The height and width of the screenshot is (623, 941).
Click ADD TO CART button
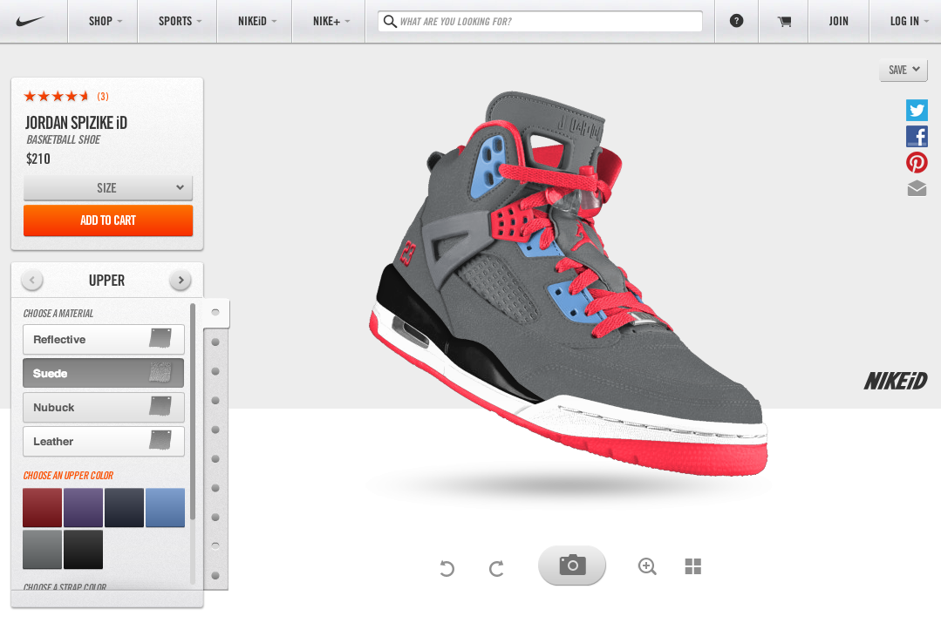pos(108,220)
